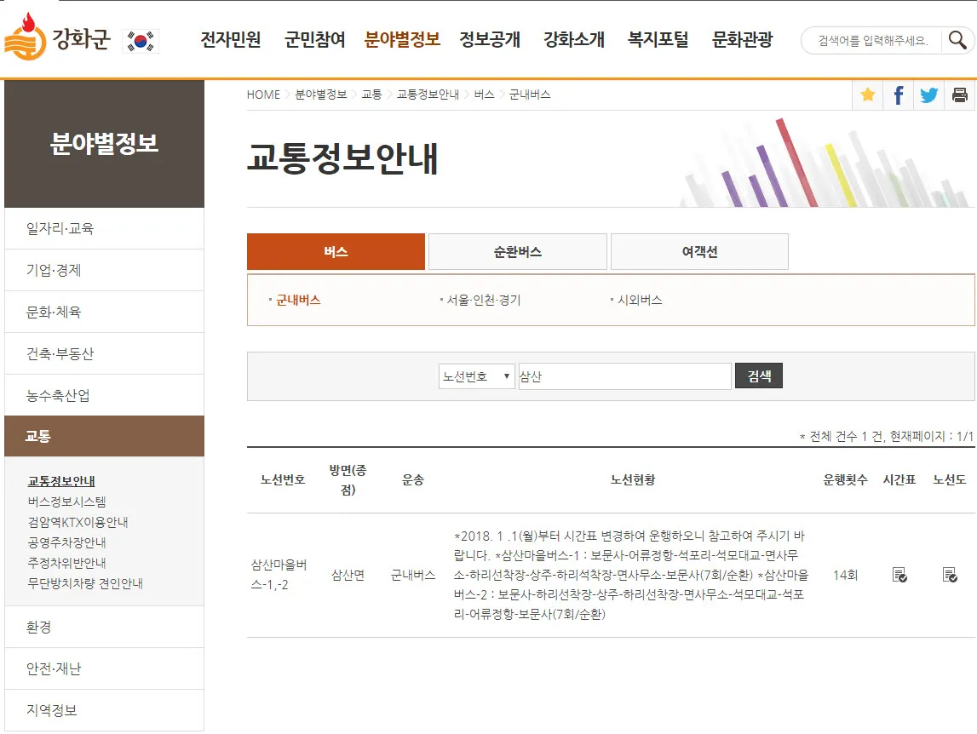Select the 시외버스 sub-menu

639,299
